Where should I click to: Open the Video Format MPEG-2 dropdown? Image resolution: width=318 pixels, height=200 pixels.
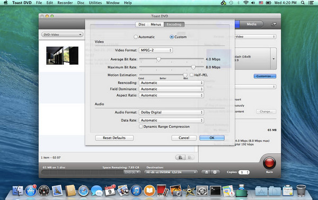[x=156, y=50]
